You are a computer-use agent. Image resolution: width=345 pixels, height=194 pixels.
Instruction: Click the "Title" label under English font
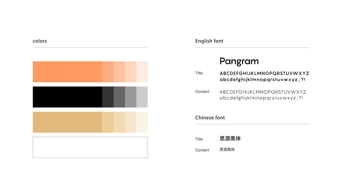199,73
